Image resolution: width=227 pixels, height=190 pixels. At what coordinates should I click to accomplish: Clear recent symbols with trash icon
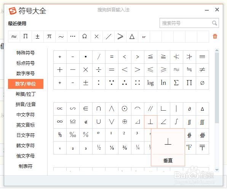[215, 36]
